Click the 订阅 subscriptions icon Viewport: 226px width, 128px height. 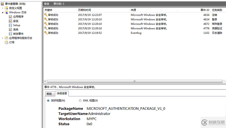click(6, 42)
